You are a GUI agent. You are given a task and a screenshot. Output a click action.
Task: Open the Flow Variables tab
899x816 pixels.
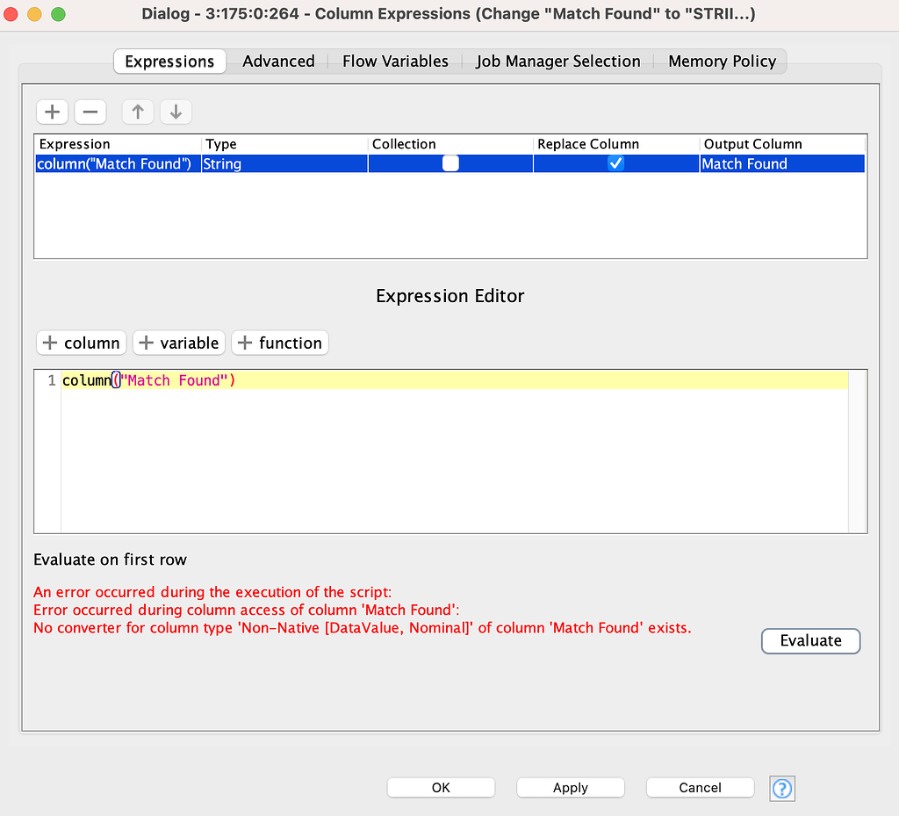(x=395, y=61)
